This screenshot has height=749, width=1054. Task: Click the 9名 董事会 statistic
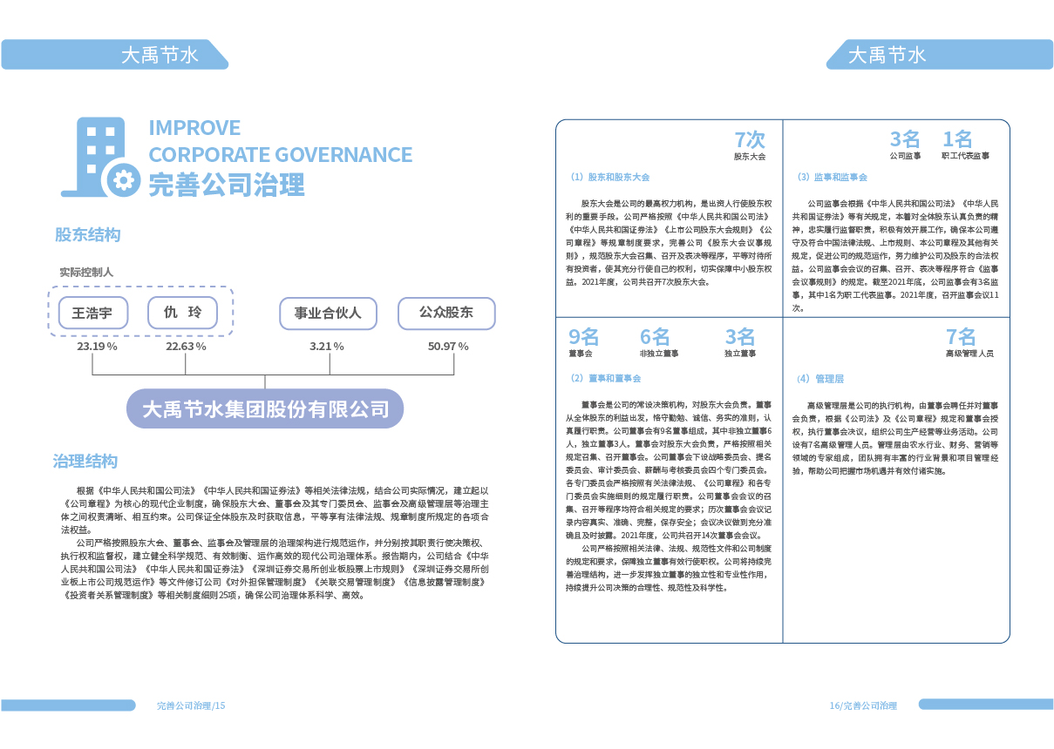(583, 342)
